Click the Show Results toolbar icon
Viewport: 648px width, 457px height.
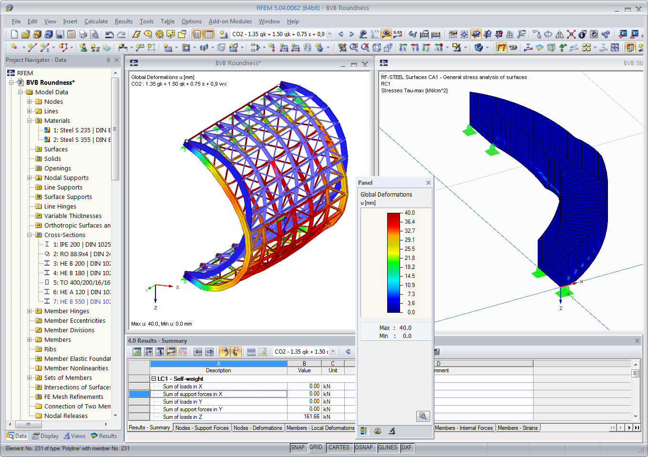pyautogui.click(x=385, y=34)
